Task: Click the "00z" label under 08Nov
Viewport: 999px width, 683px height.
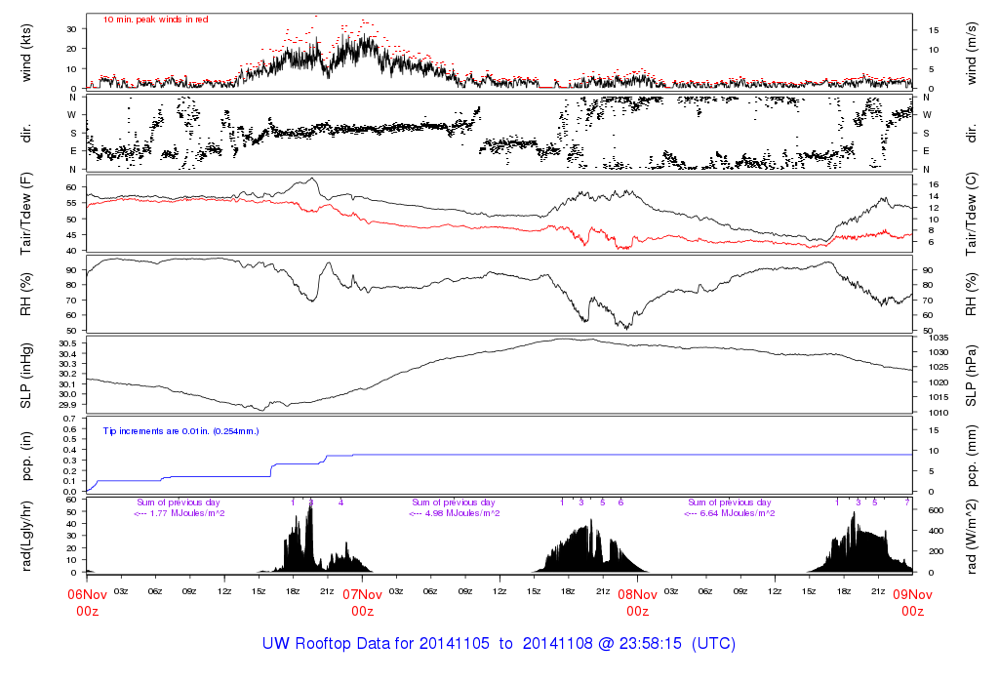Action: [x=637, y=612]
